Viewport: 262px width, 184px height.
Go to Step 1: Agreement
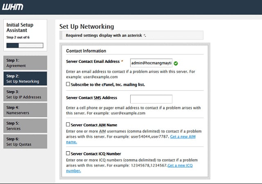click(25, 63)
